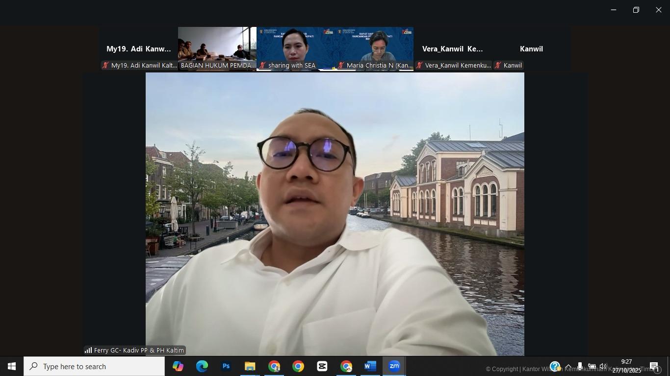
Task: Open File Explorer from taskbar
Action: tap(250, 366)
